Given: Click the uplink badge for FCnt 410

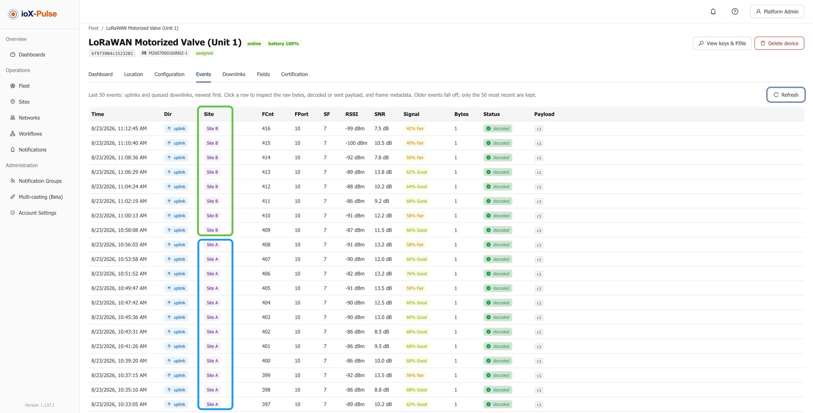Looking at the screenshot, I should [x=176, y=216].
